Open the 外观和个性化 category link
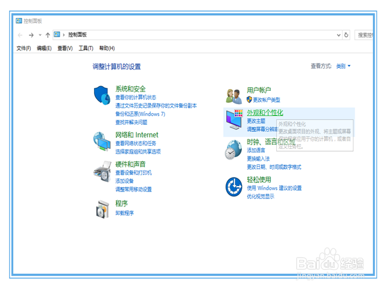386x289 pixels. click(x=265, y=113)
